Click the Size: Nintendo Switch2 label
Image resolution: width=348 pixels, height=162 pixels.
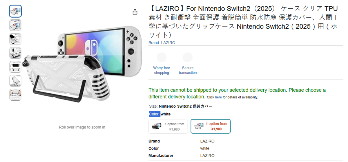coord(180,106)
